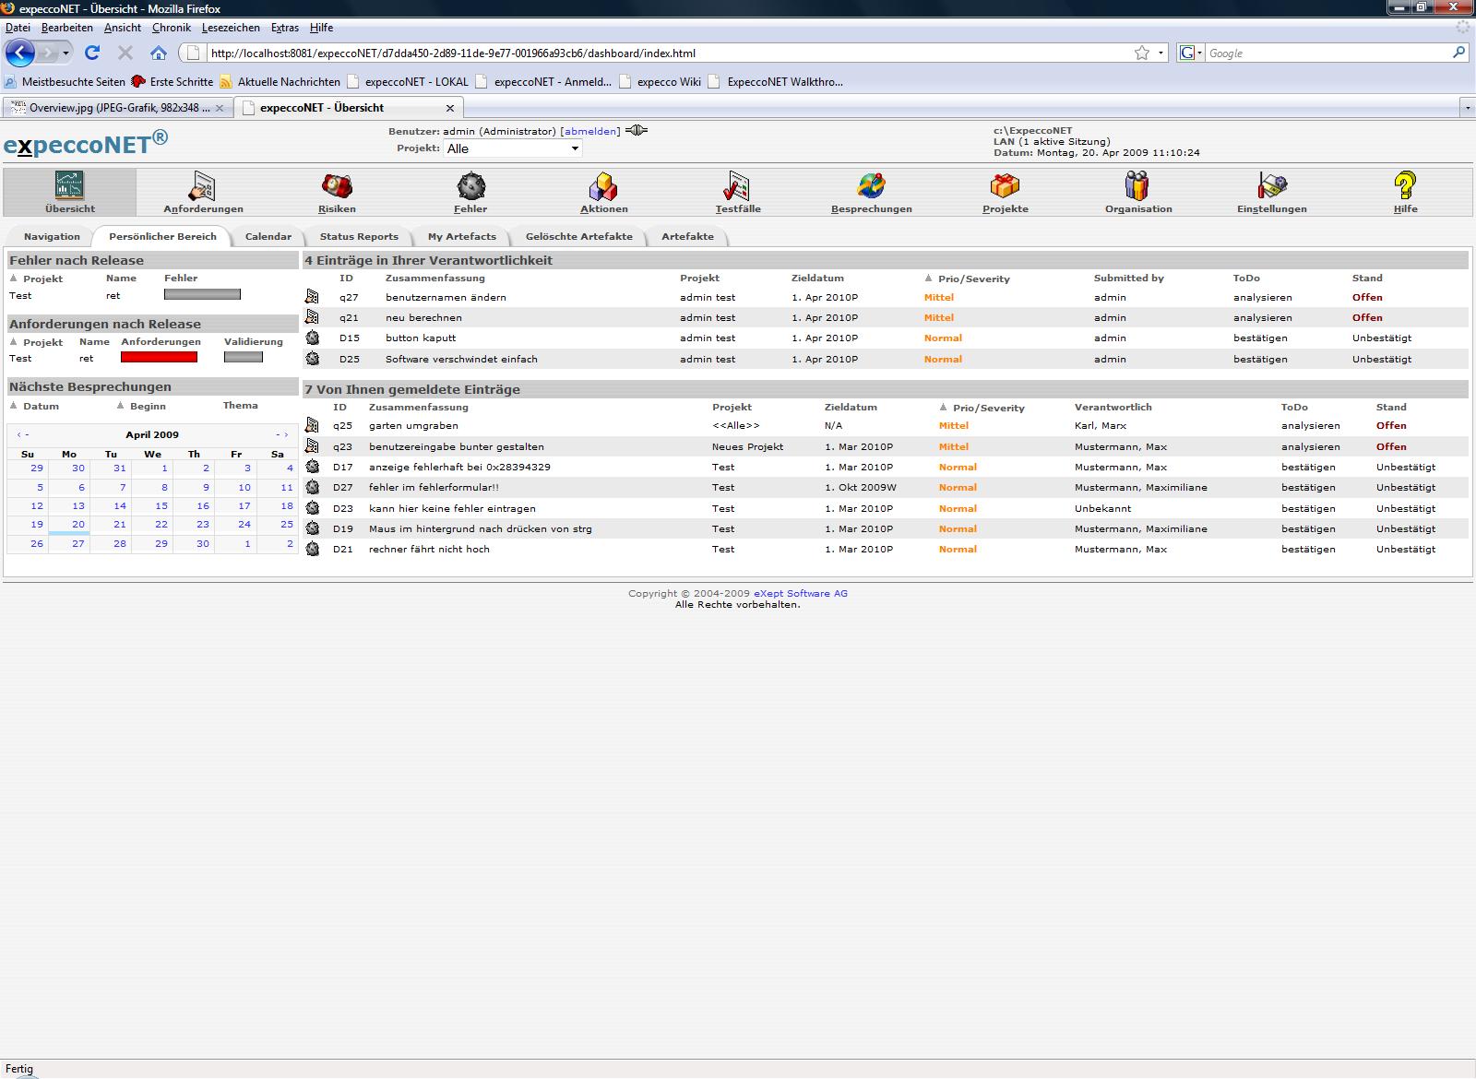
Task: Sort entries by Prio/Severity column
Action: pyautogui.click(x=973, y=279)
